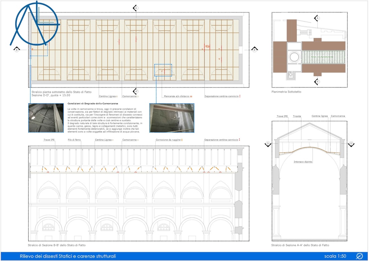This screenshot has width=369, height=261.
Task: Open the left camorcanna degradation photo
Action: pyautogui.click(x=46, y=118)
